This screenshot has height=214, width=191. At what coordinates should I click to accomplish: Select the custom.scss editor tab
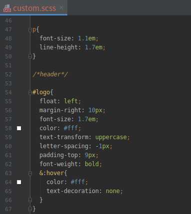(33, 7)
